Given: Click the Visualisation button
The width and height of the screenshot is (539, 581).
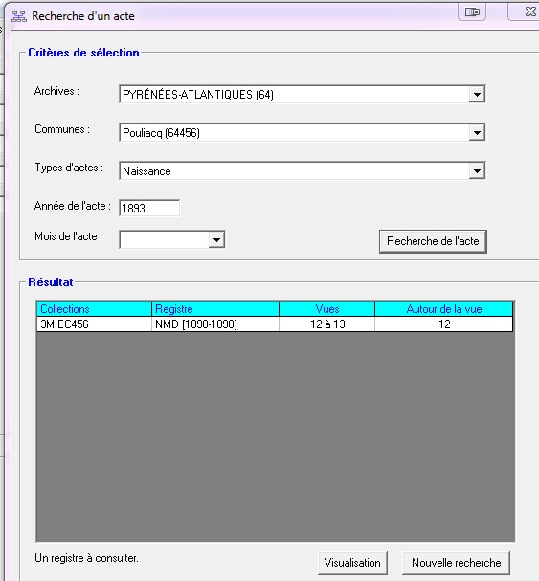Looking at the screenshot, I should pyautogui.click(x=352, y=563).
